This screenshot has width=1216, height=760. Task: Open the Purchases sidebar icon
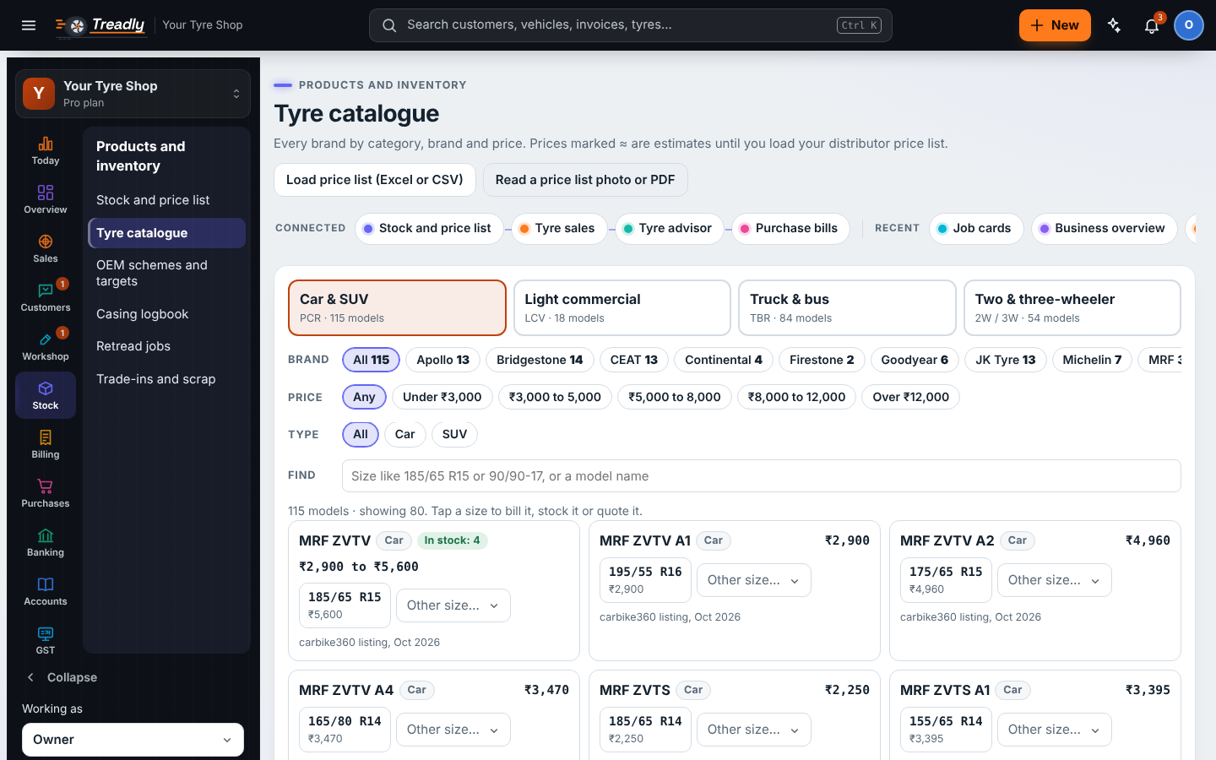click(x=46, y=493)
